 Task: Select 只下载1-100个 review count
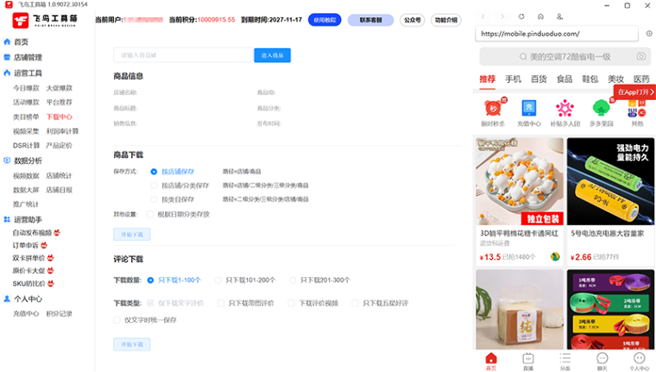[150, 280]
